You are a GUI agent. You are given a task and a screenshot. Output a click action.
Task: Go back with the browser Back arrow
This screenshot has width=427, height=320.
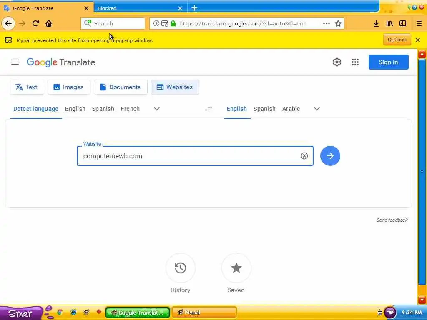(x=8, y=23)
